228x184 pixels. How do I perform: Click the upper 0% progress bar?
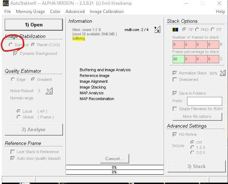[x=115, y=167]
